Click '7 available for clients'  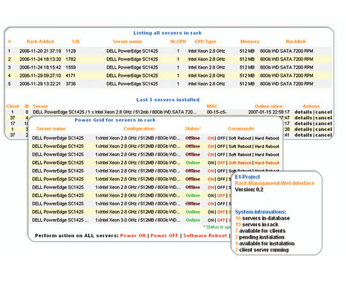coord(261,231)
